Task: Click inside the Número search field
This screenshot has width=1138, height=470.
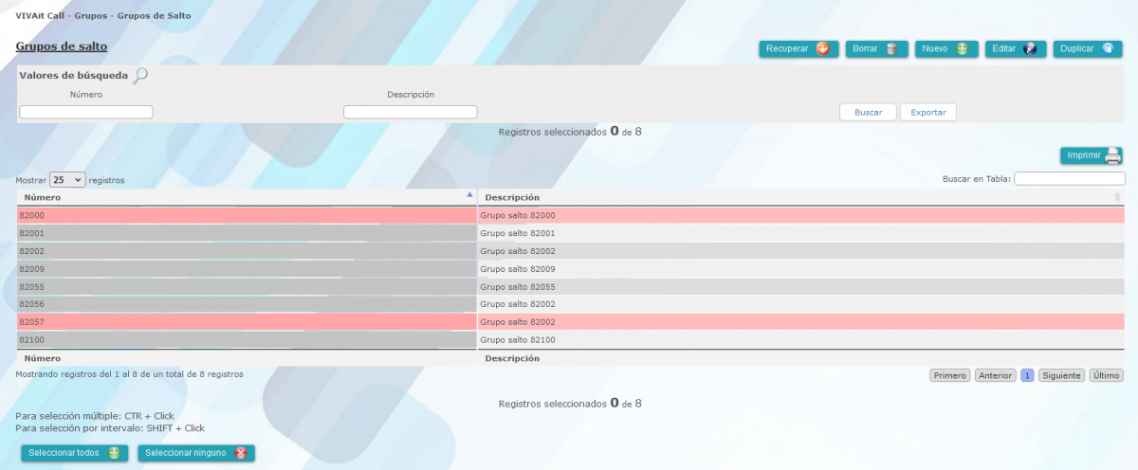Action: pos(86,112)
